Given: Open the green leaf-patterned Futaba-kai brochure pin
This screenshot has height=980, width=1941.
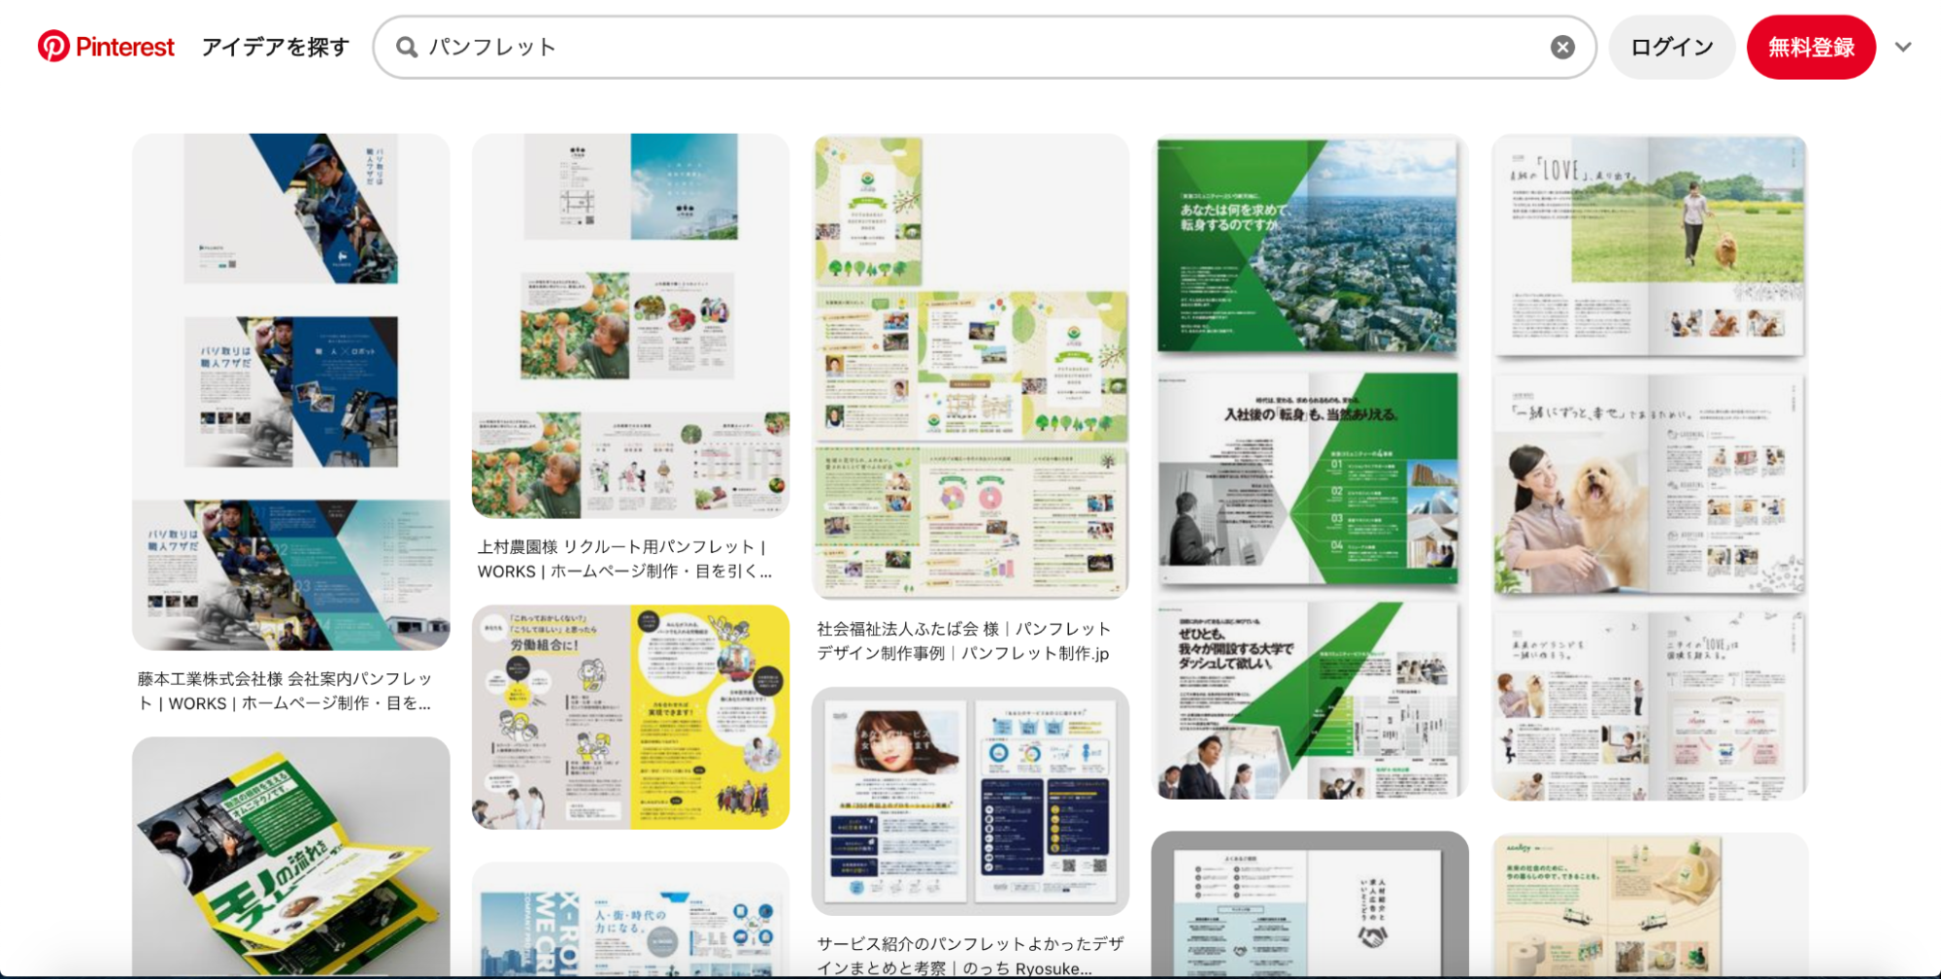Looking at the screenshot, I should coord(970,367).
